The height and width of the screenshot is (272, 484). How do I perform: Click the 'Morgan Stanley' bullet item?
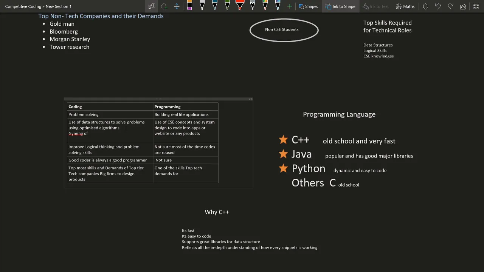[70, 39]
